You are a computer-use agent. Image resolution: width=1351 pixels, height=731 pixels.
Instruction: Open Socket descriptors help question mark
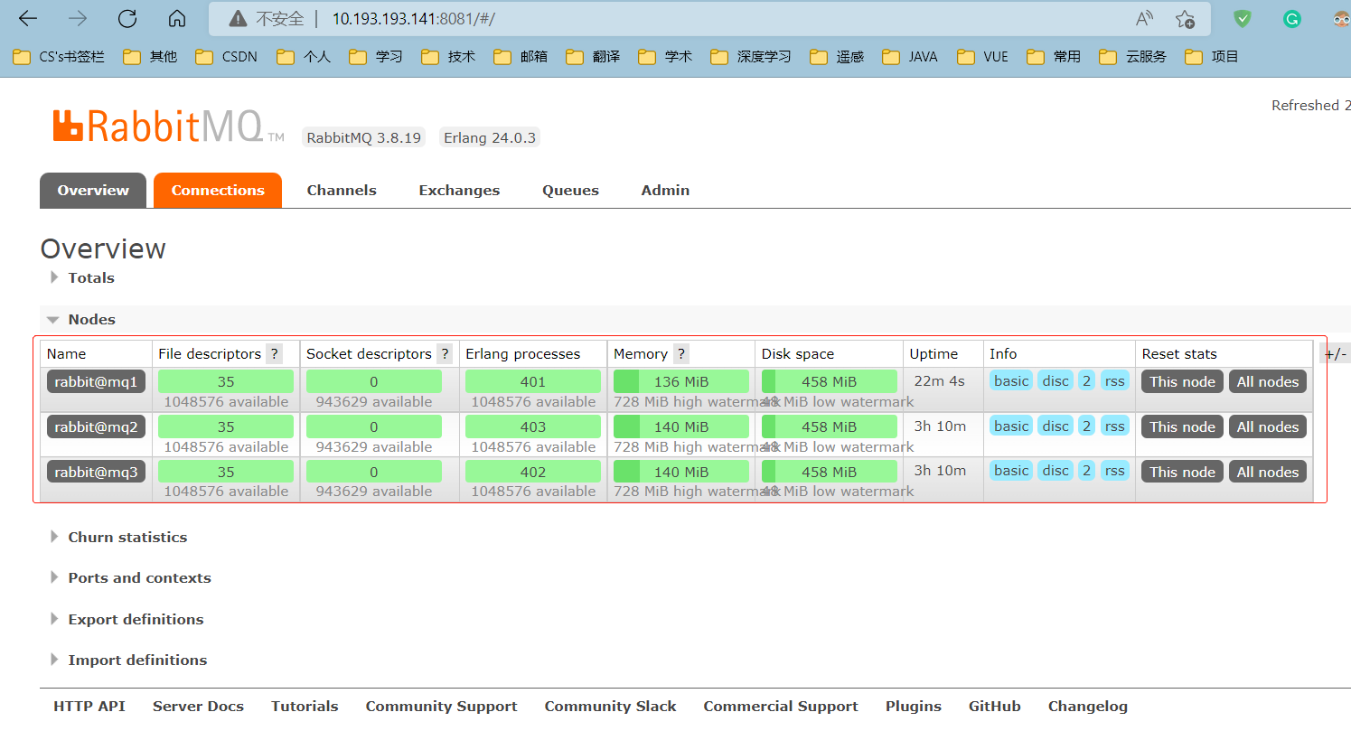[x=445, y=354]
